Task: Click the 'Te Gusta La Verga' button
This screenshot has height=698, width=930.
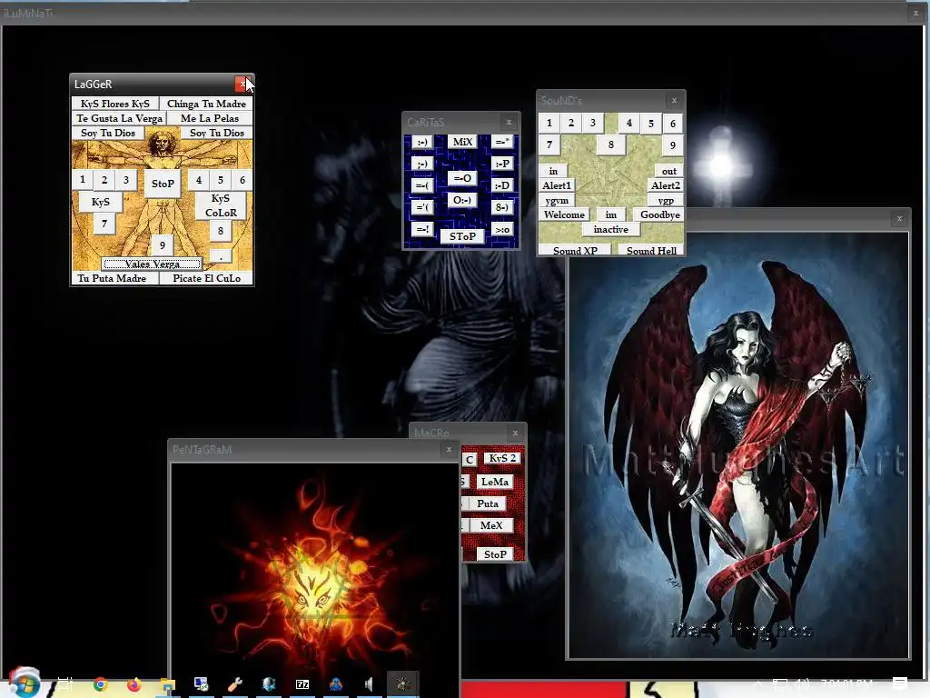Action: point(119,118)
